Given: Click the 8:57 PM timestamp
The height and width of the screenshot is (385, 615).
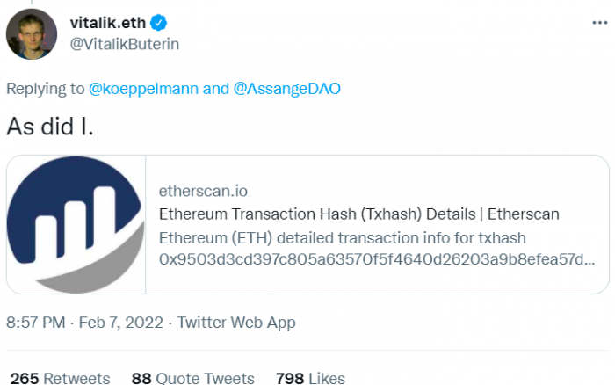Looking at the screenshot, I should (x=35, y=323).
